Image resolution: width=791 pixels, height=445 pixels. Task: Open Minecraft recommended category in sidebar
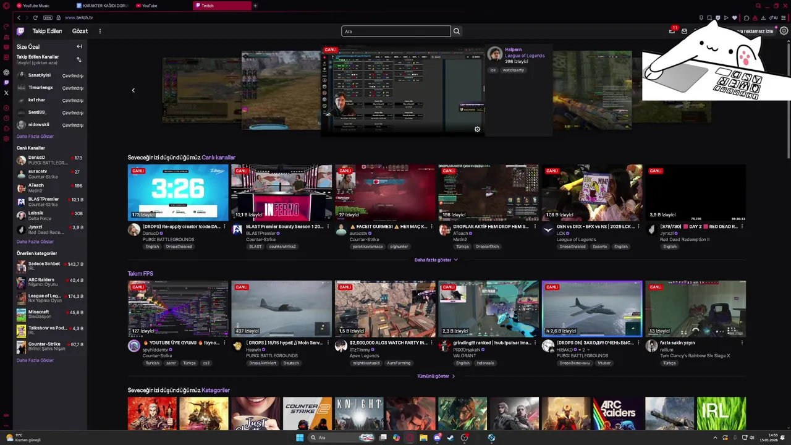(50, 315)
